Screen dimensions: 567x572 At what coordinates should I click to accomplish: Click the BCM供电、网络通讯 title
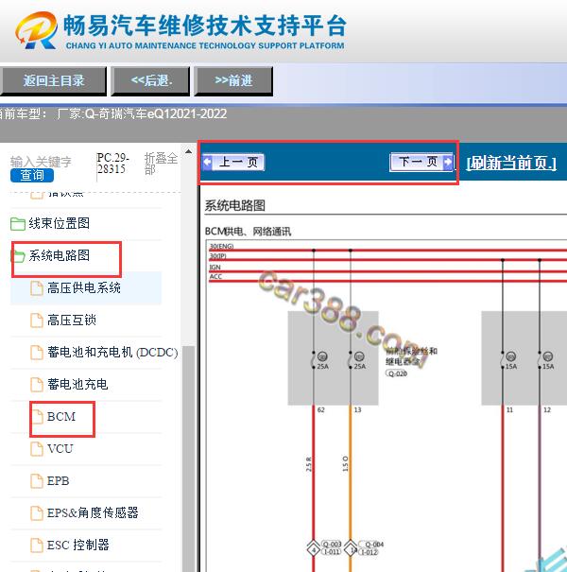click(248, 232)
